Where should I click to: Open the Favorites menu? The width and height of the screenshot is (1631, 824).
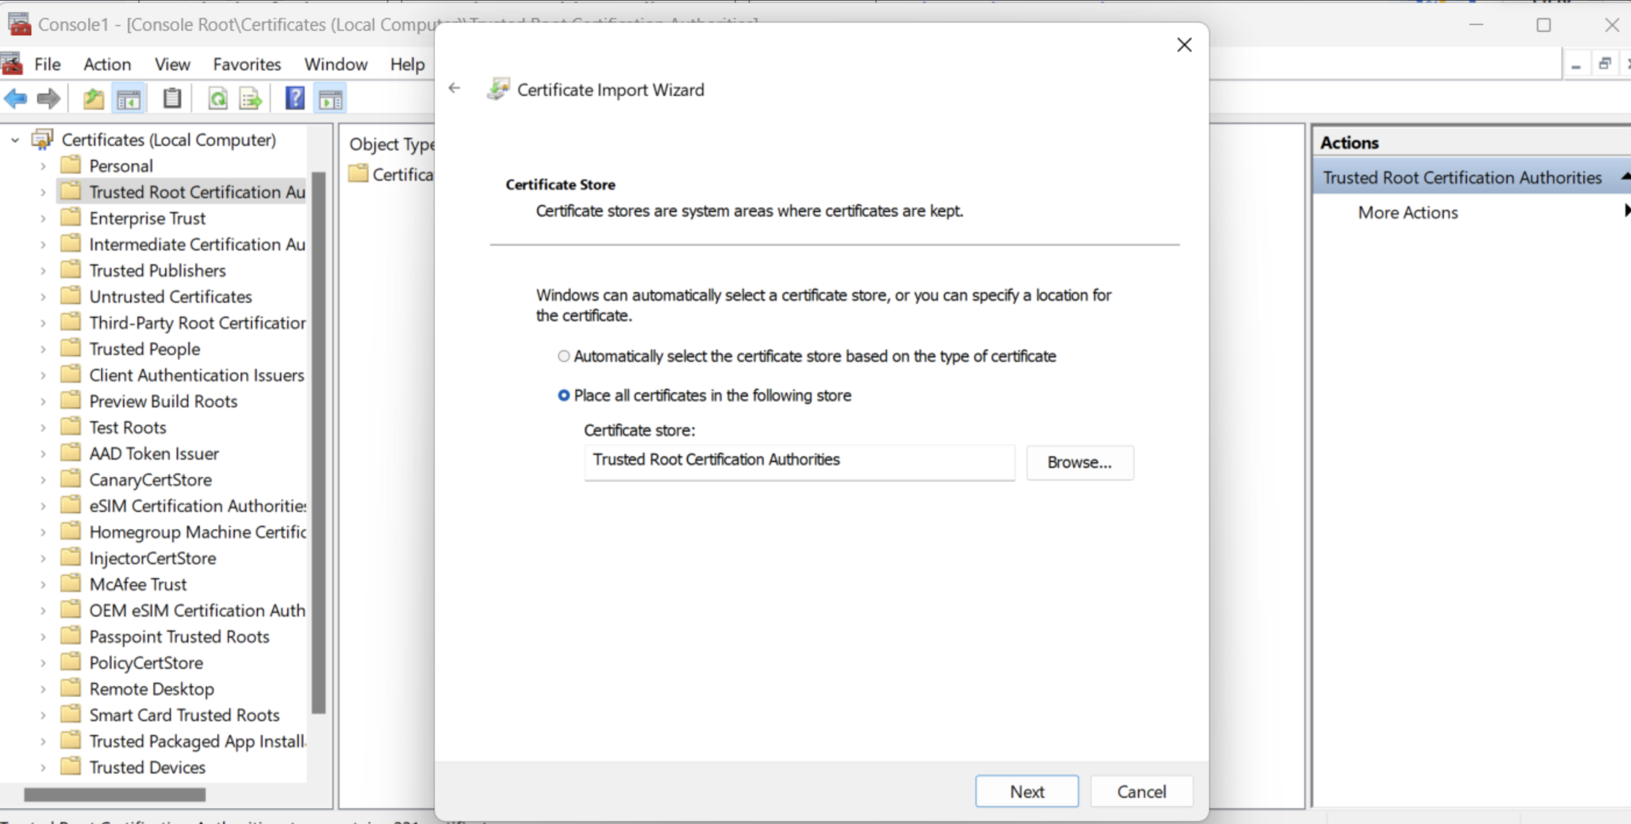click(246, 65)
